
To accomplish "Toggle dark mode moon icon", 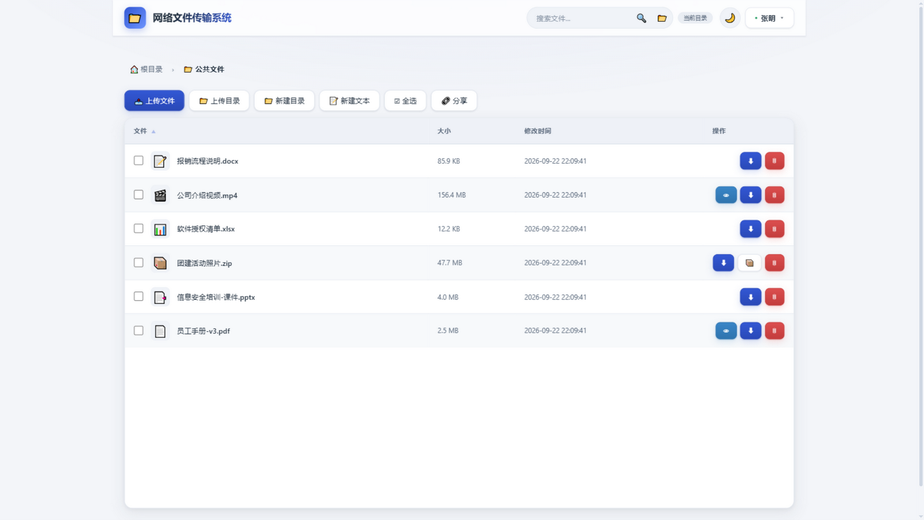I will pyautogui.click(x=730, y=18).
